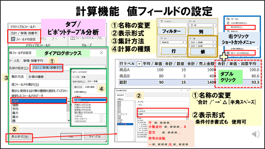
Task: Select 最小 in the 値フィールドの集計 list
Action: click(15, 117)
